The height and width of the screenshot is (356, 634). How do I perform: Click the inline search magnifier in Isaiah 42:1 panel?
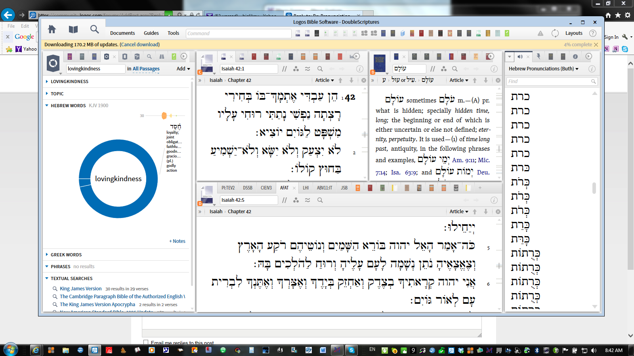(320, 69)
